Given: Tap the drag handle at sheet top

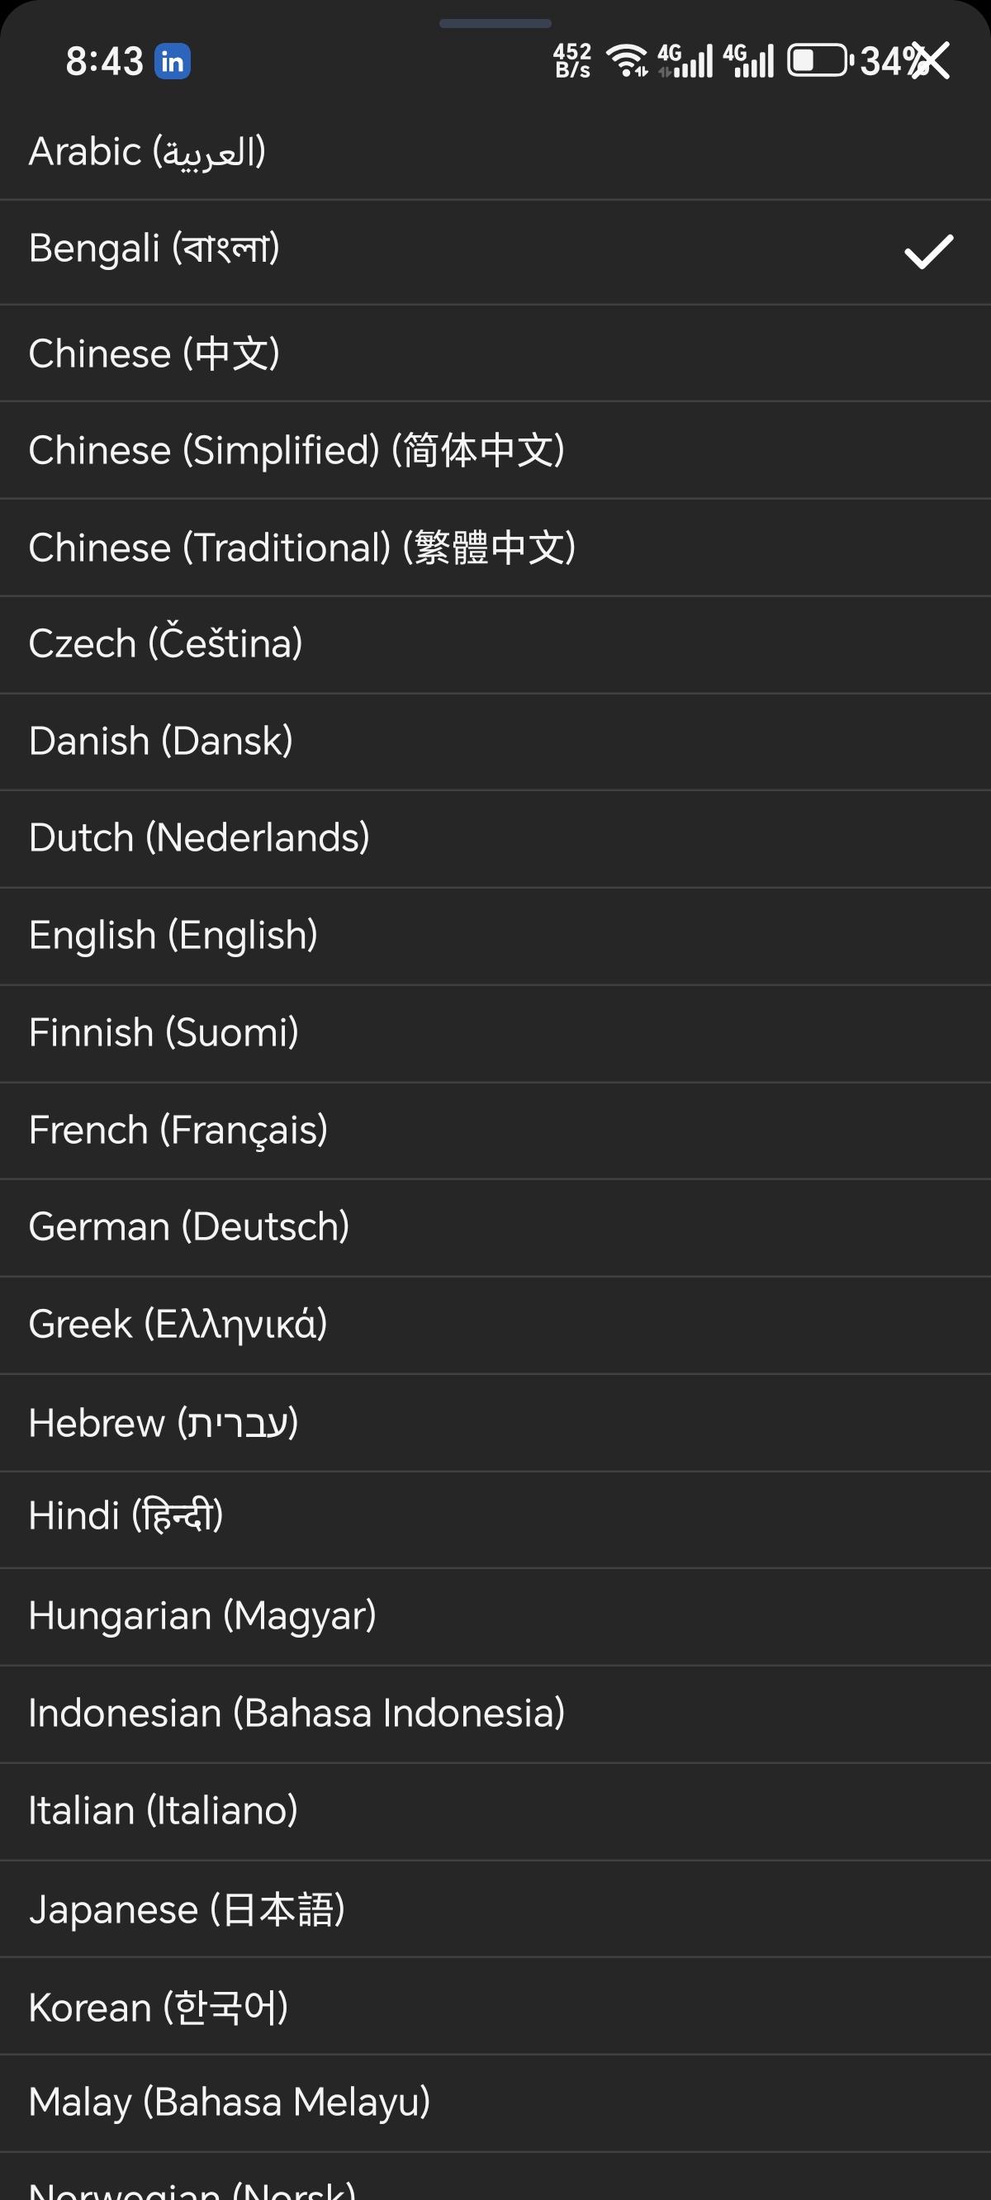Looking at the screenshot, I should tap(495, 23).
